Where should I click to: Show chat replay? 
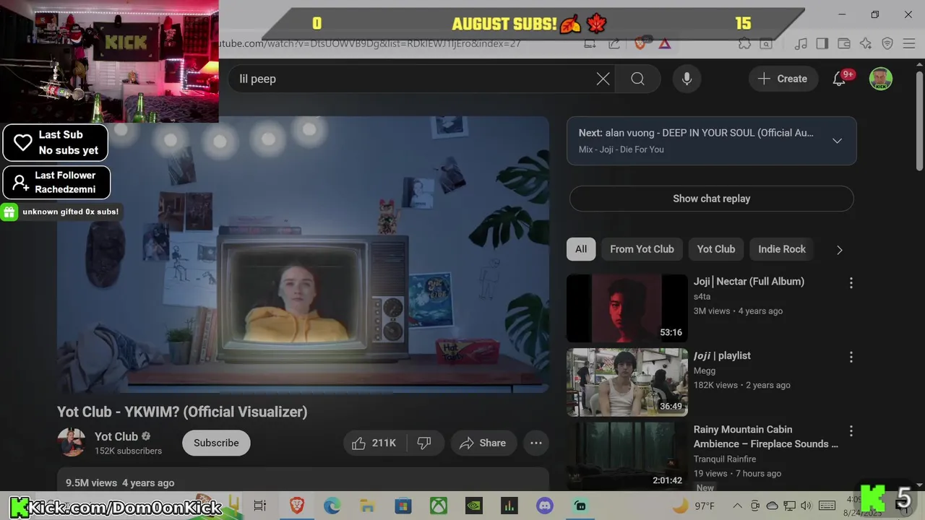[x=711, y=199]
